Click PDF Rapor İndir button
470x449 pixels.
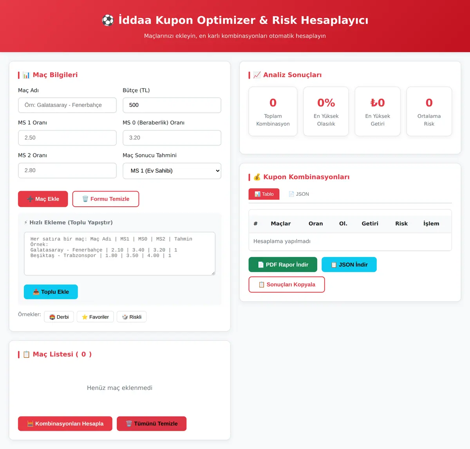tap(283, 265)
